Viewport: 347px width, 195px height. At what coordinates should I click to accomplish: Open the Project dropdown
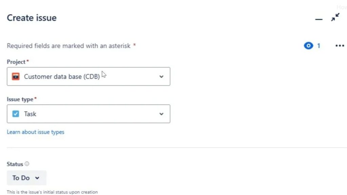[x=88, y=77]
